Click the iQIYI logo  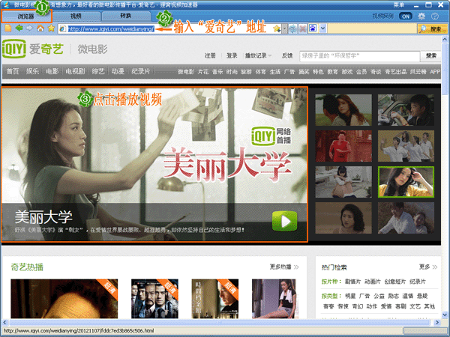click(13, 49)
